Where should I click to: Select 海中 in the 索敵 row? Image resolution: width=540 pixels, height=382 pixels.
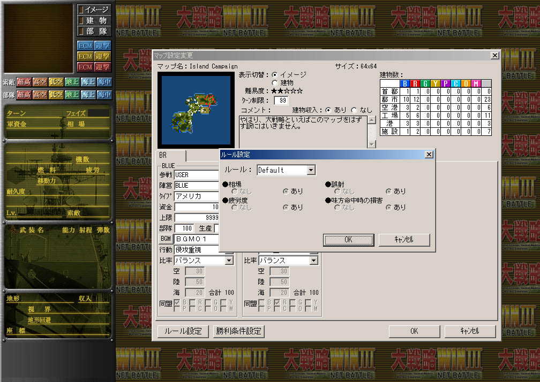[x=104, y=82]
